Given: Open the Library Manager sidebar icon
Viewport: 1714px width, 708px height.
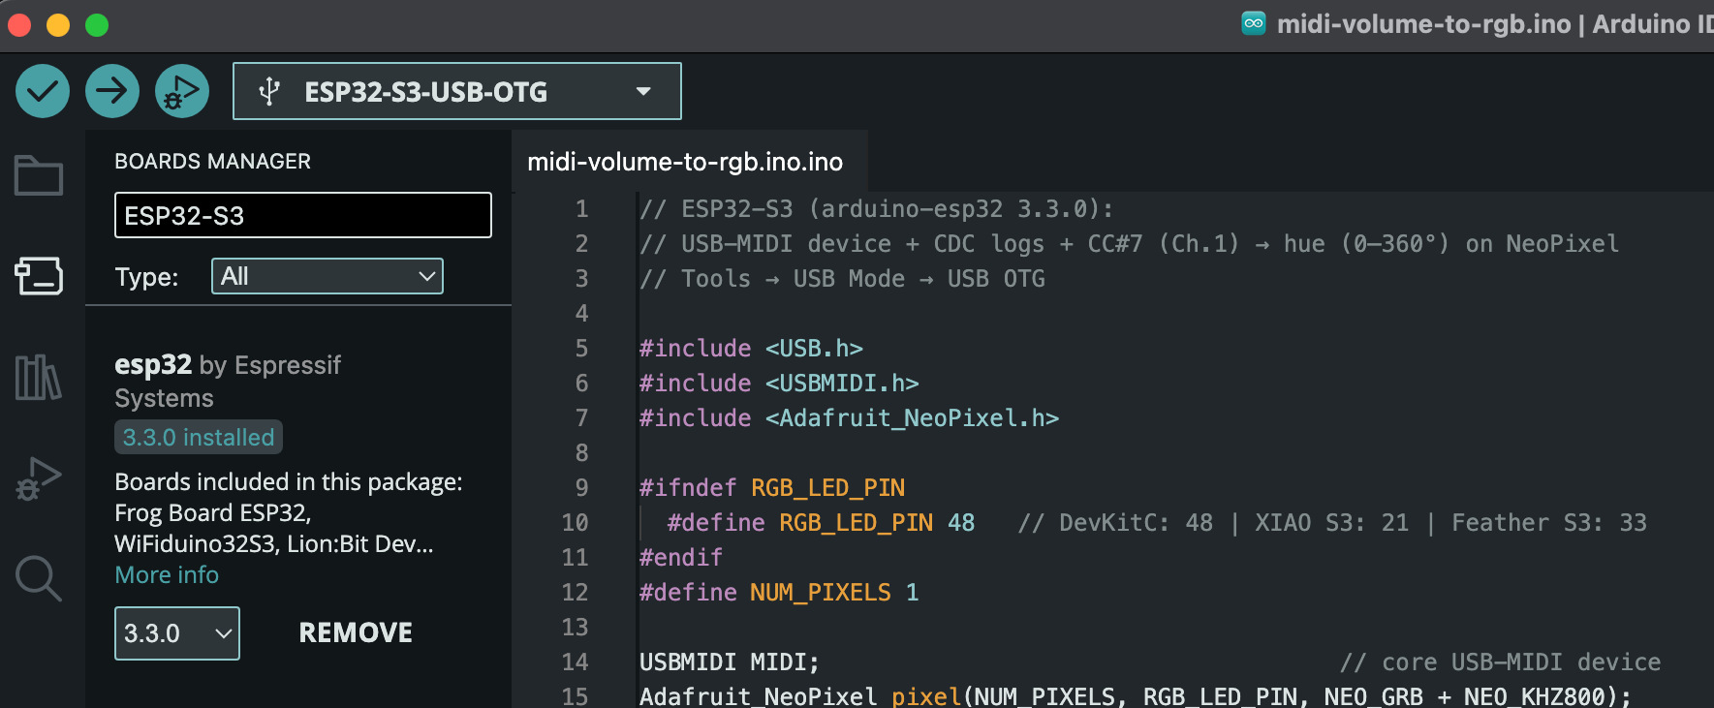Looking at the screenshot, I should [39, 377].
